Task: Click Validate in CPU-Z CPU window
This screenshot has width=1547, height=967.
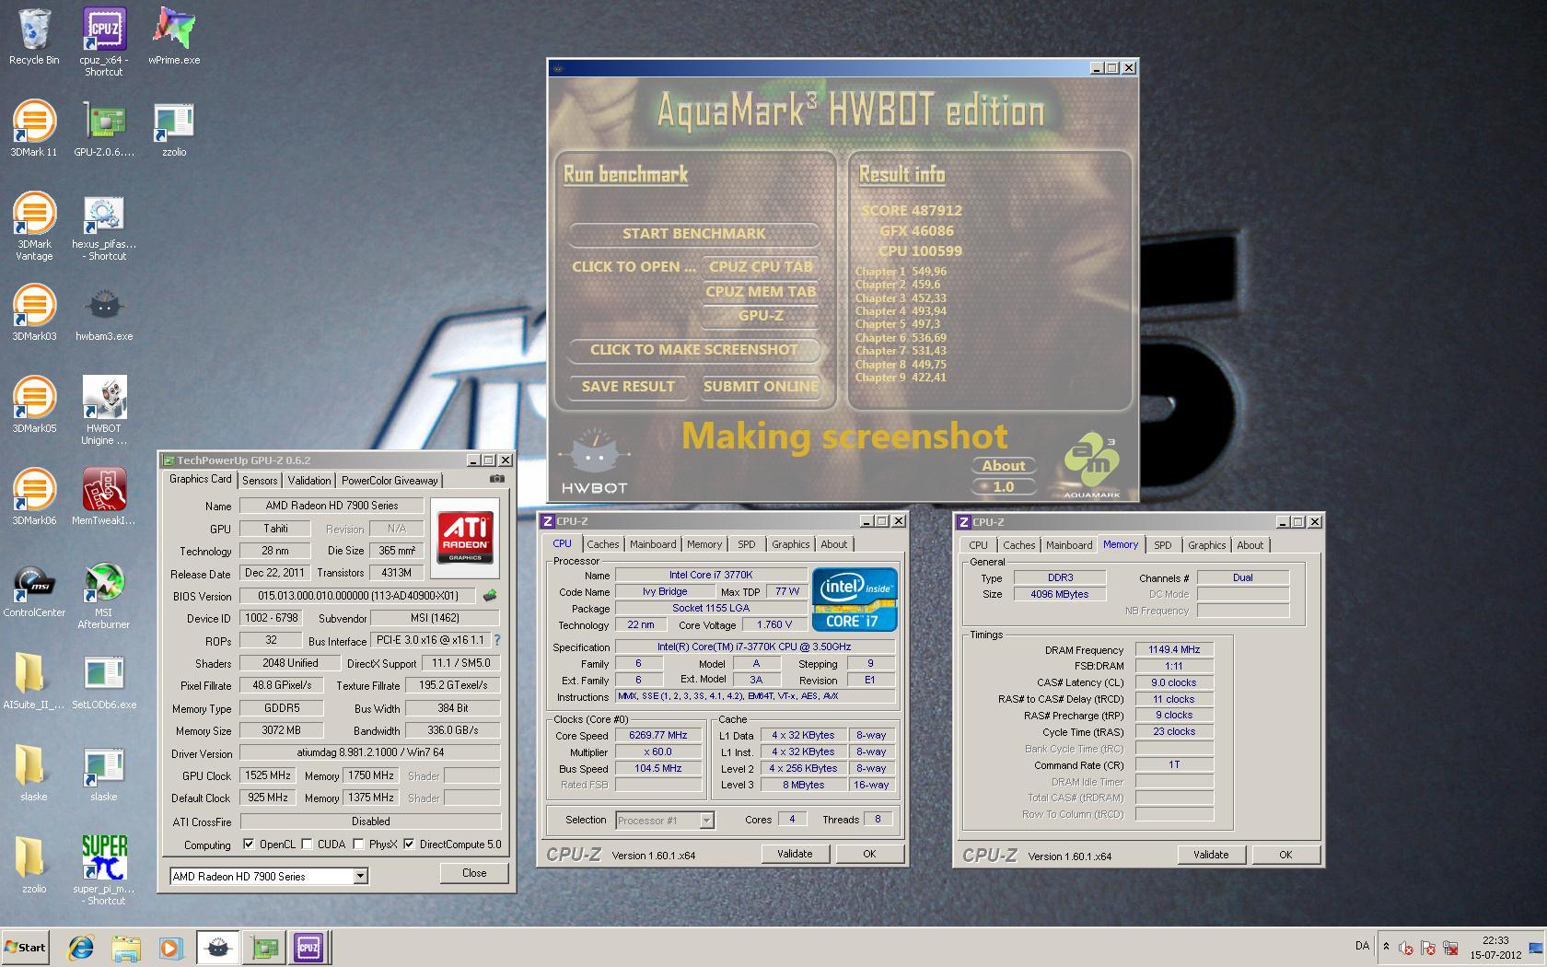Action: [794, 854]
